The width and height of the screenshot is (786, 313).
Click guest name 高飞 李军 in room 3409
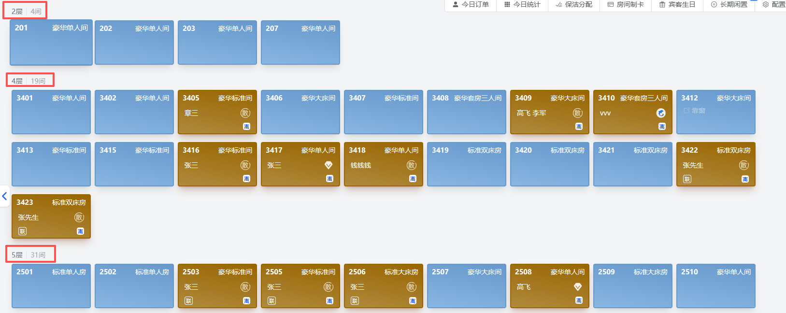coord(531,113)
